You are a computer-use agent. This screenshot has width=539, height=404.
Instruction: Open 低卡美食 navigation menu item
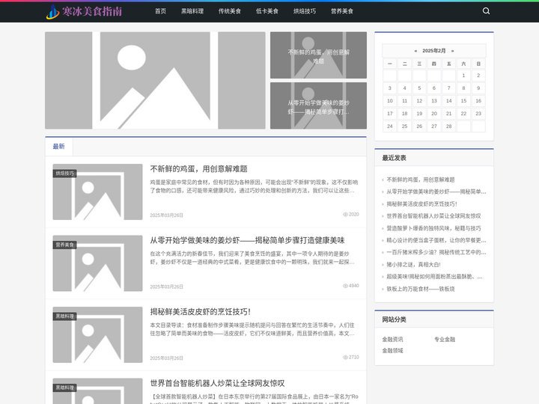267,11
